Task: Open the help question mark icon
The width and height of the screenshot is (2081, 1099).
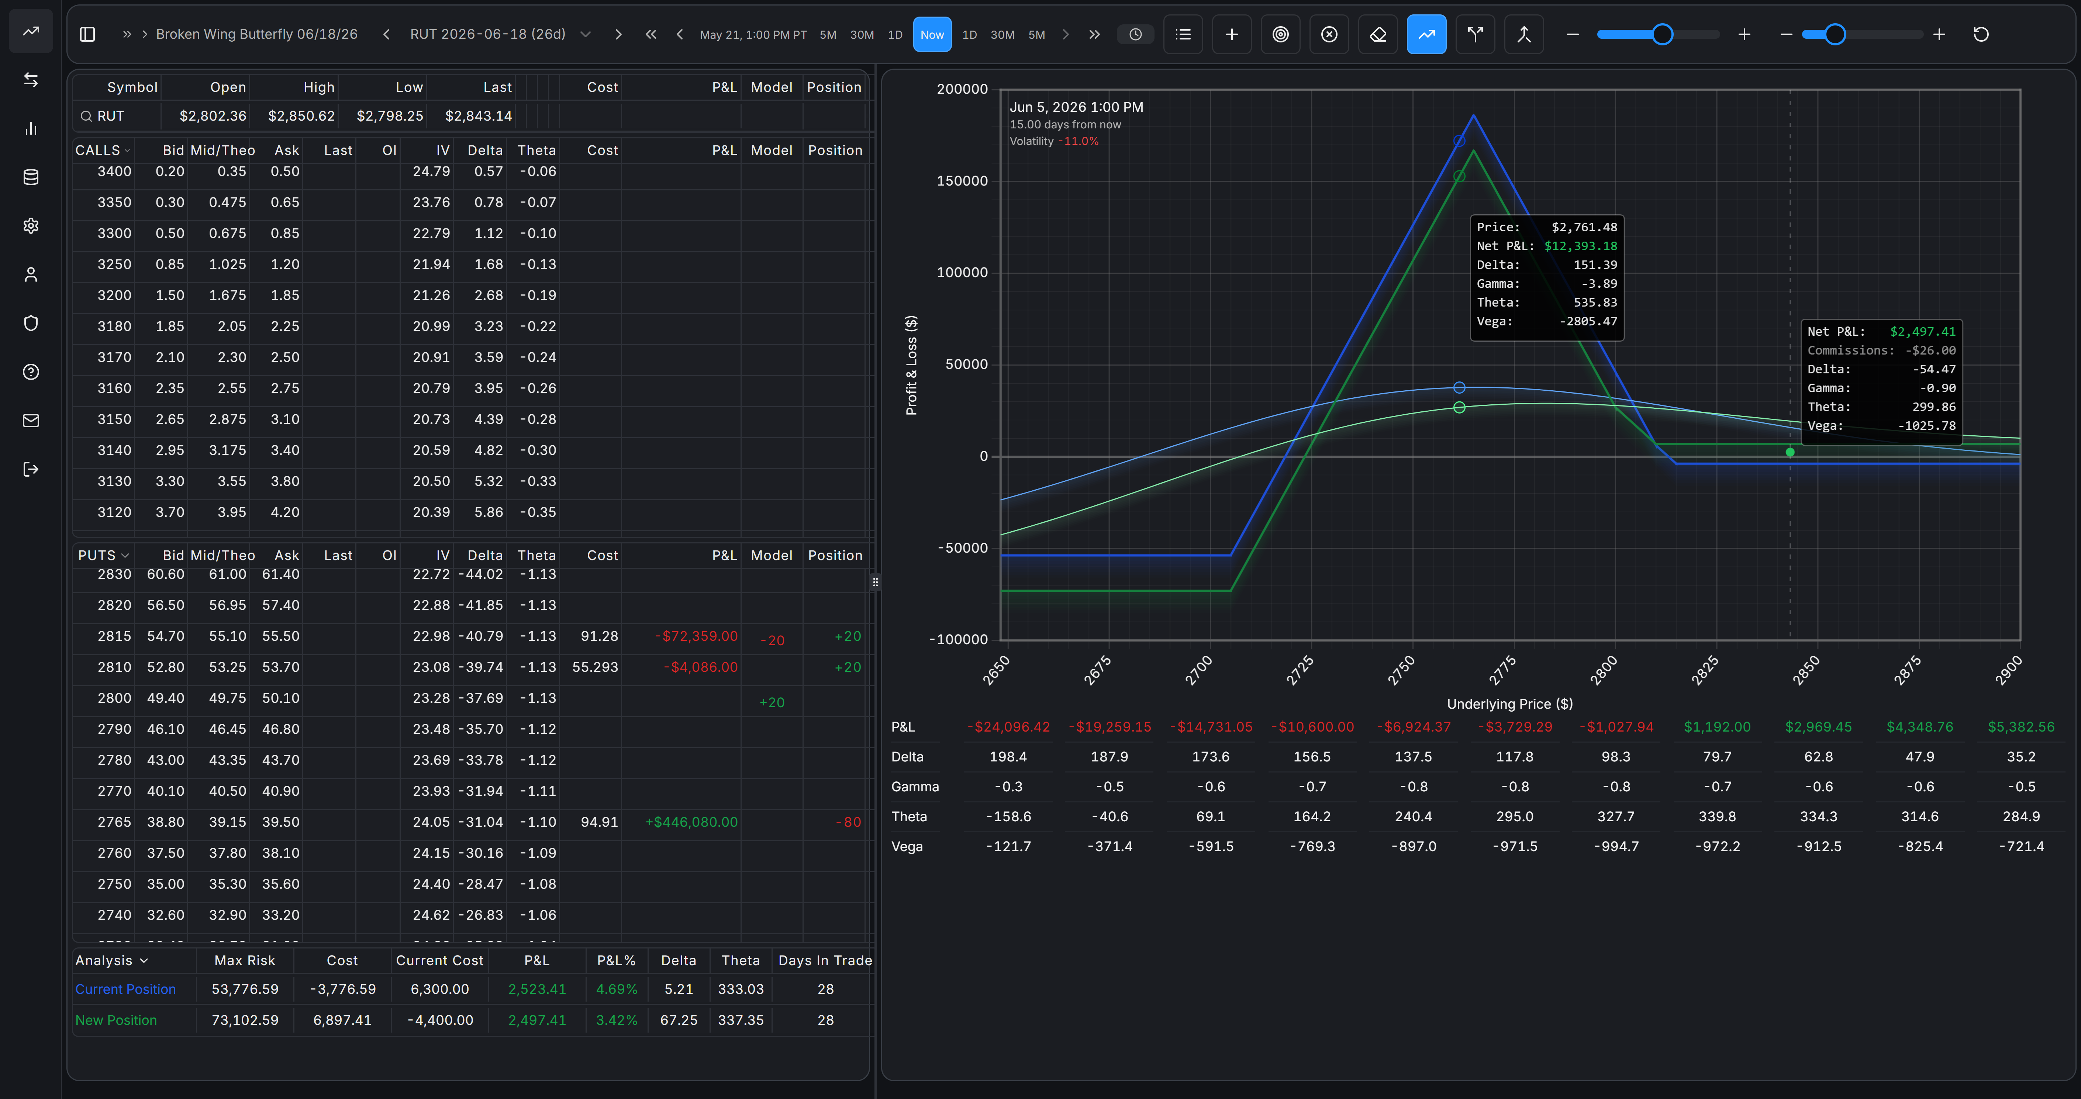Action: click(x=31, y=371)
